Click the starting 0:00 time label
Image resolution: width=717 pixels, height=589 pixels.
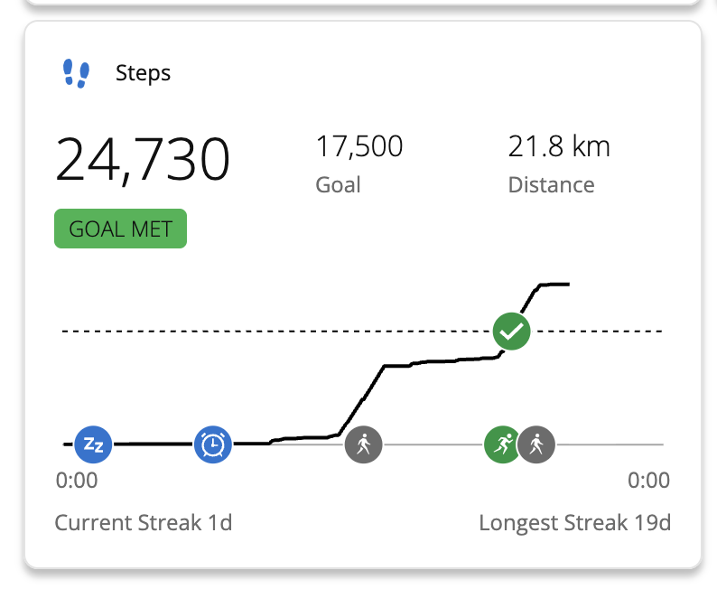coord(77,480)
